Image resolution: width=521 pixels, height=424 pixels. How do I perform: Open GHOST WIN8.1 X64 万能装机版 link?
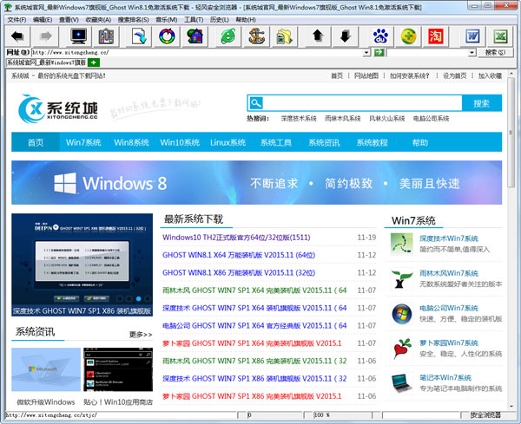tap(239, 255)
